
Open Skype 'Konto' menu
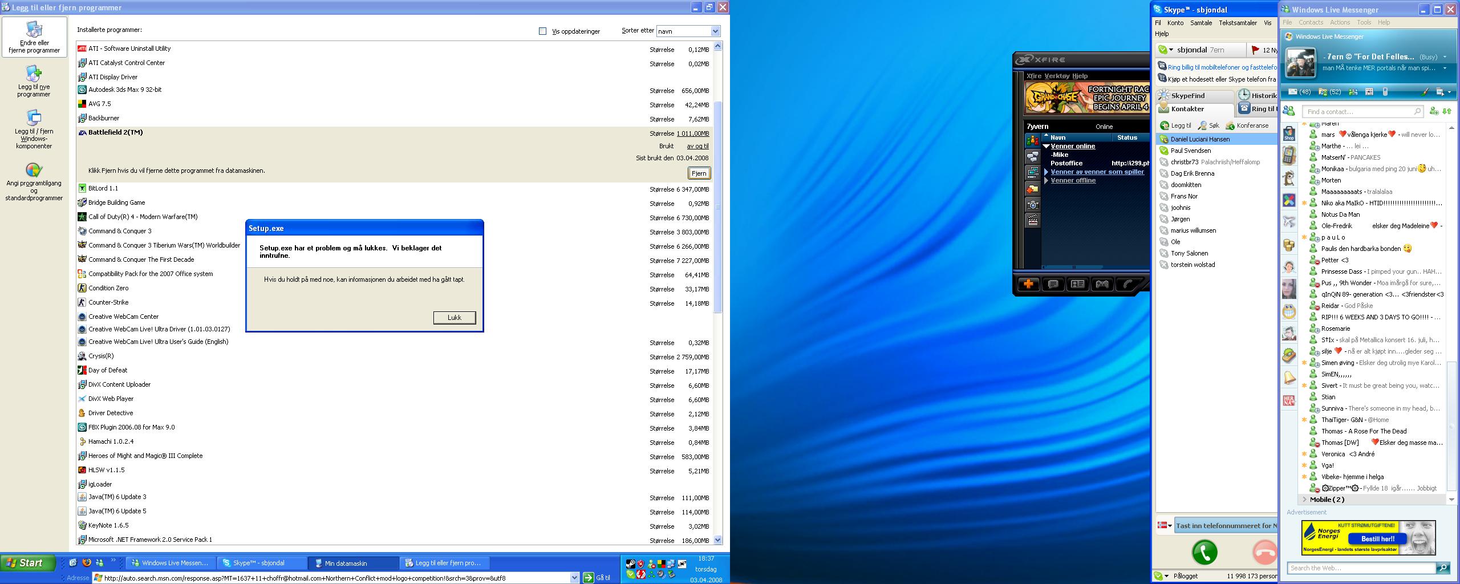coord(1175,23)
